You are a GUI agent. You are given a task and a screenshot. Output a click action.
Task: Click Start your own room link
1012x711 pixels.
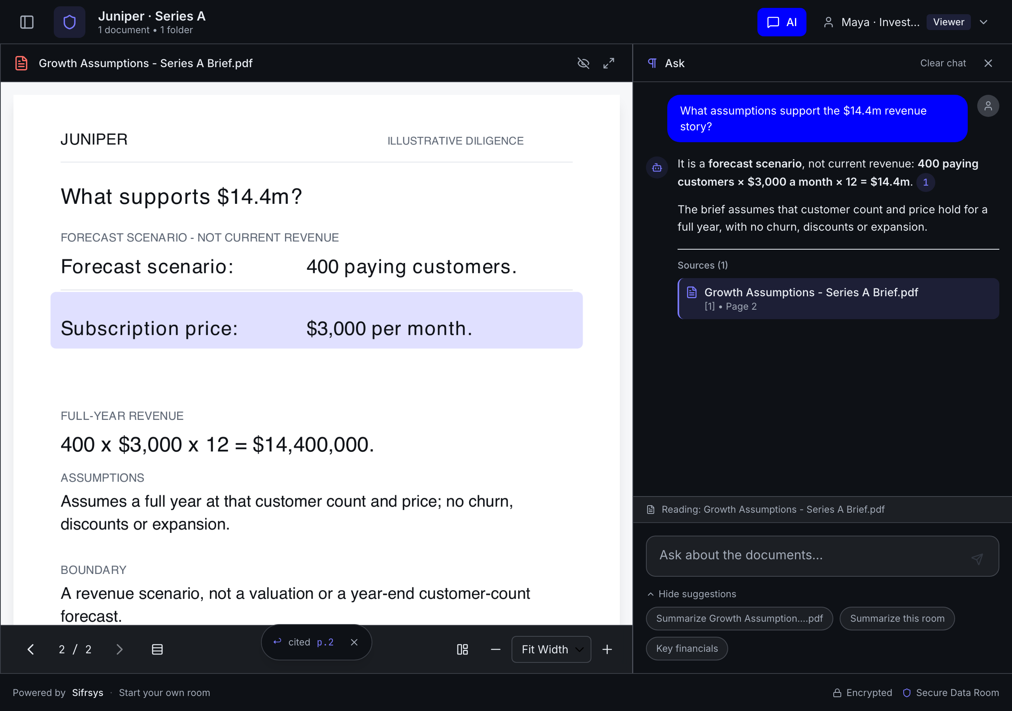(x=164, y=692)
